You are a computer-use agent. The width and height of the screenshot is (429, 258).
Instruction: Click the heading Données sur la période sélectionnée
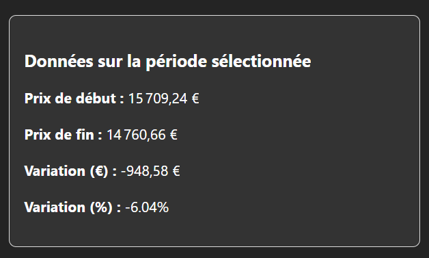pyautogui.click(x=168, y=62)
